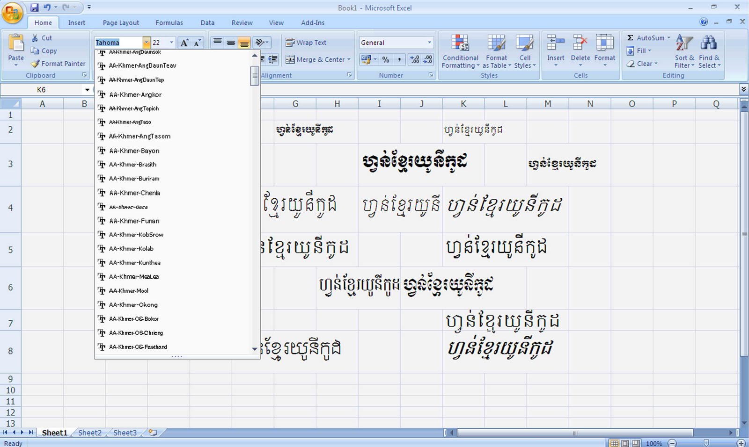
Task: Open Merge & Center options arrow
Action: click(349, 59)
